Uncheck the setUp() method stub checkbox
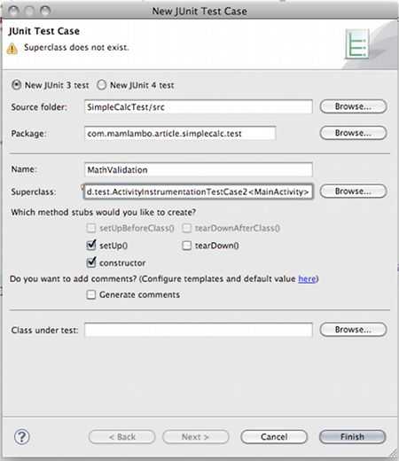Image resolution: width=399 pixels, height=461 pixels. pyautogui.click(x=91, y=245)
